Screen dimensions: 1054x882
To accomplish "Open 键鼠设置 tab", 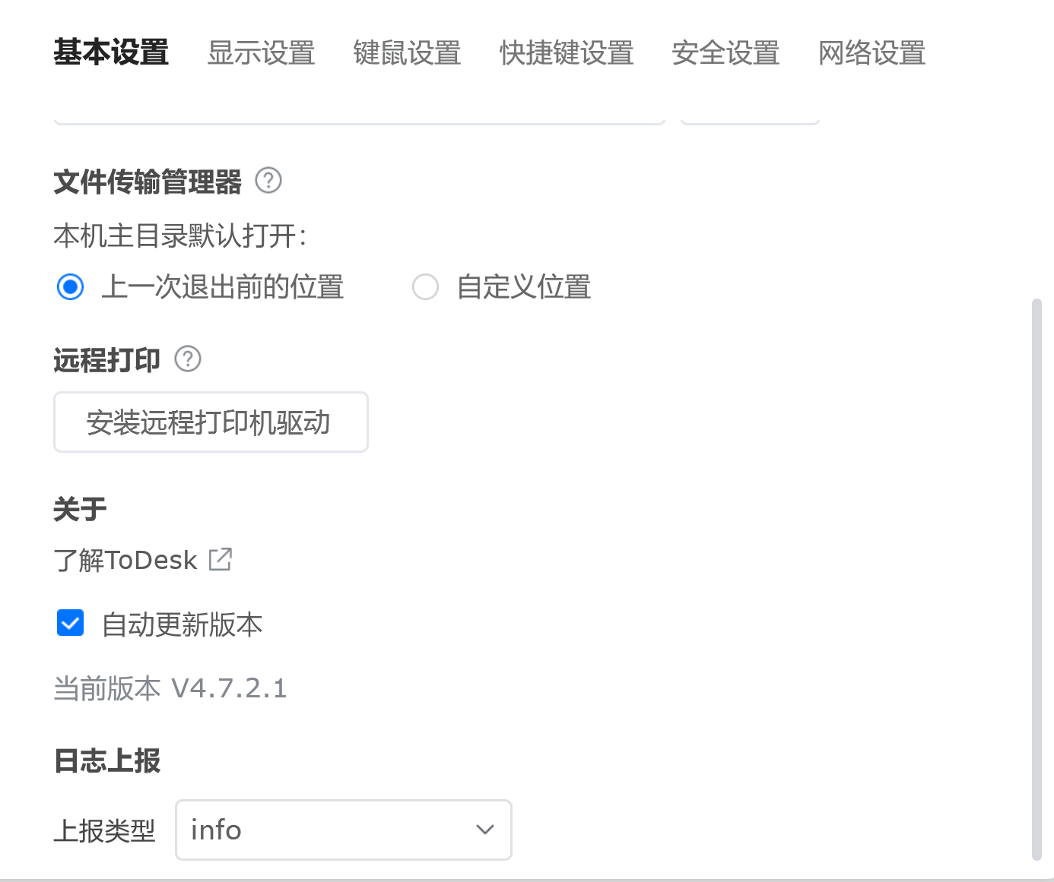I will click(407, 53).
